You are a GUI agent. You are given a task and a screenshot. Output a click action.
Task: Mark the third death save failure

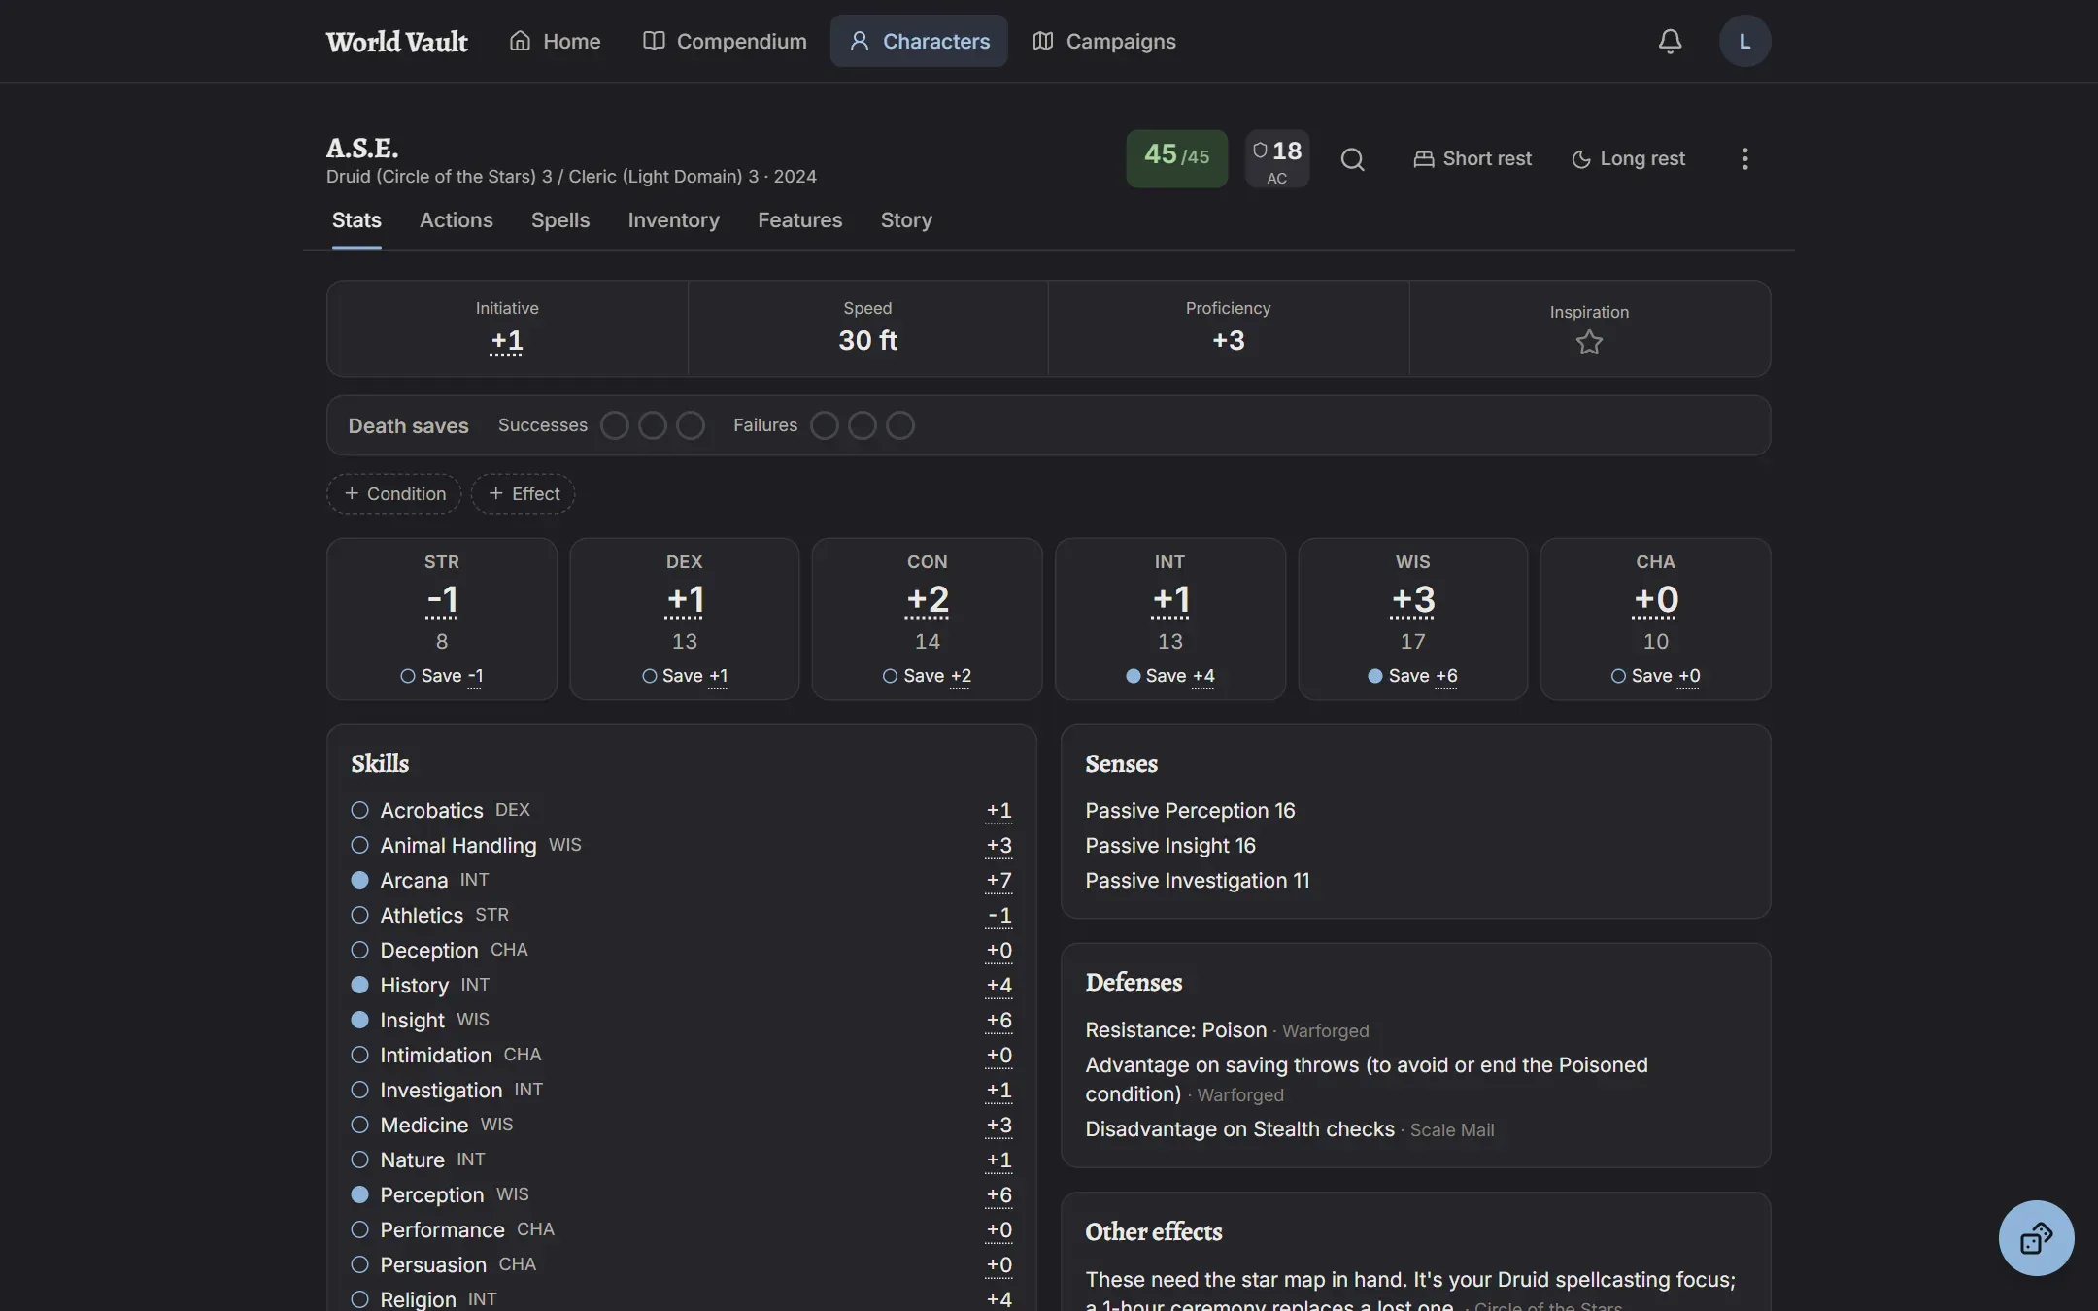pyautogui.click(x=899, y=425)
